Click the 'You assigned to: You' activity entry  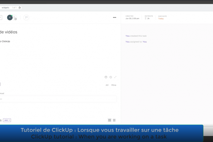click(x=136, y=42)
